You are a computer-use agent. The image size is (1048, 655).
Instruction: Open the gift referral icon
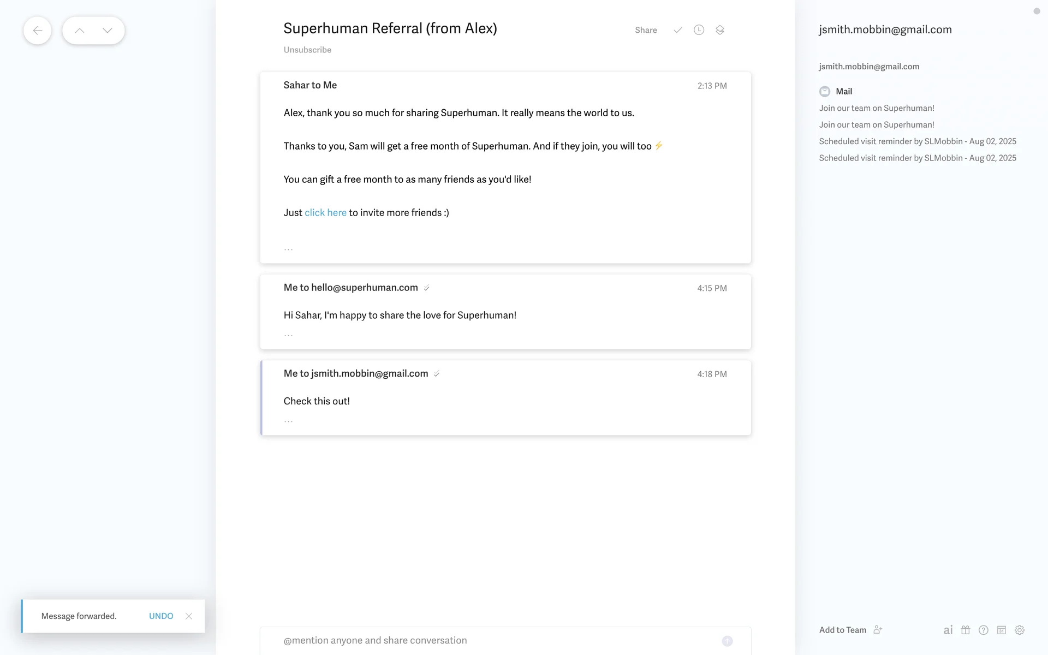(x=966, y=630)
